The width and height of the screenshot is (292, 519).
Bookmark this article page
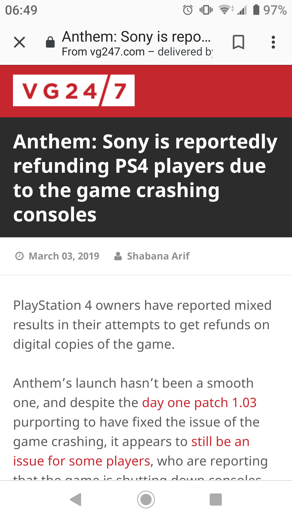click(x=238, y=42)
